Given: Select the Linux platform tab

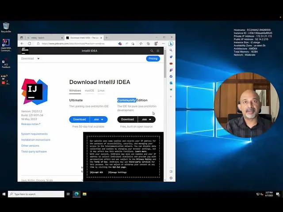Looking at the screenshot, I should [101, 91].
